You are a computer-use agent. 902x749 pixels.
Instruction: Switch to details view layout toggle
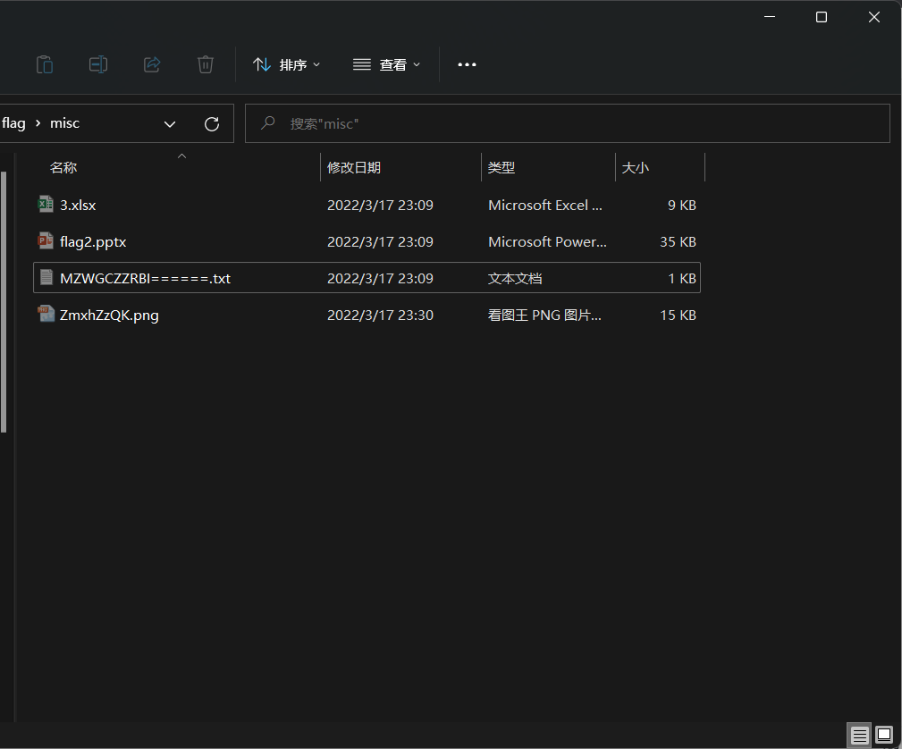[x=859, y=735]
